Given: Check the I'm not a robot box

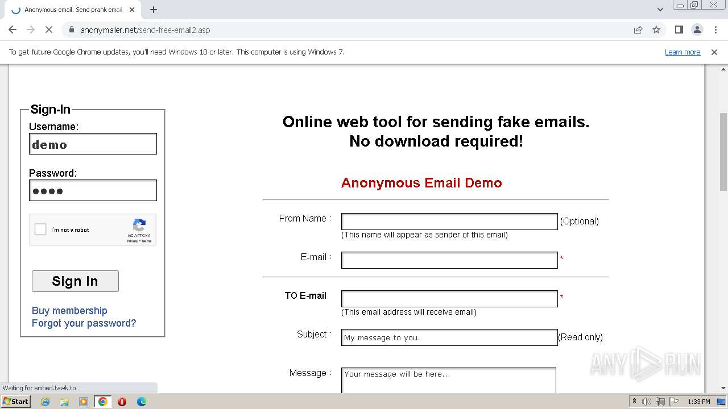Looking at the screenshot, I should pos(40,229).
